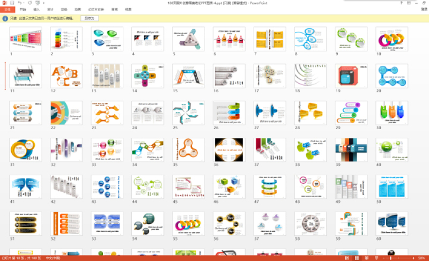Click the blue info icon in yellow bar
Image resolution: width=429 pixels, height=261 pixels.
(5, 18)
